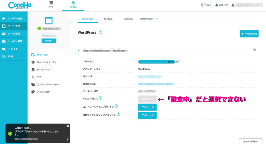Screen dimensions: 266x144
Task: Click the 切り替え switch button
Action: (49, 41)
